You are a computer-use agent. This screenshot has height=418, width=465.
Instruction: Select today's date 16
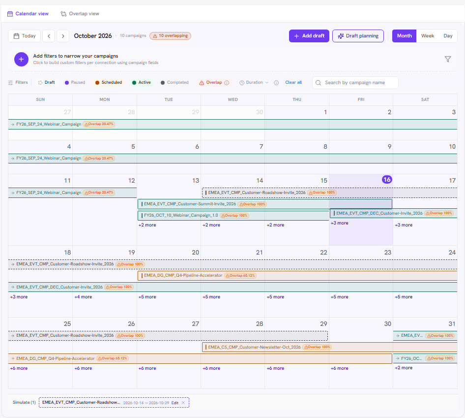click(387, 179)
